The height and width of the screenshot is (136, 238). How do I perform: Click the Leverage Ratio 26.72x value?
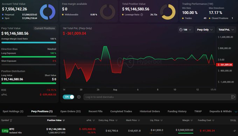154,15
